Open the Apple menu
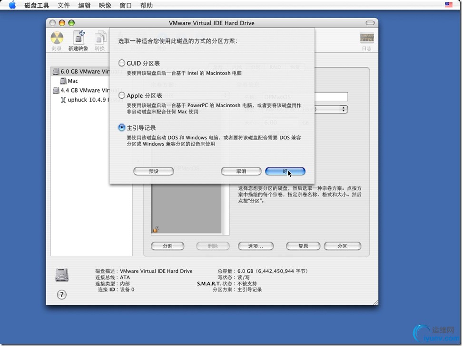Viewport: 462px width, 346px height. tap(12, 5)
